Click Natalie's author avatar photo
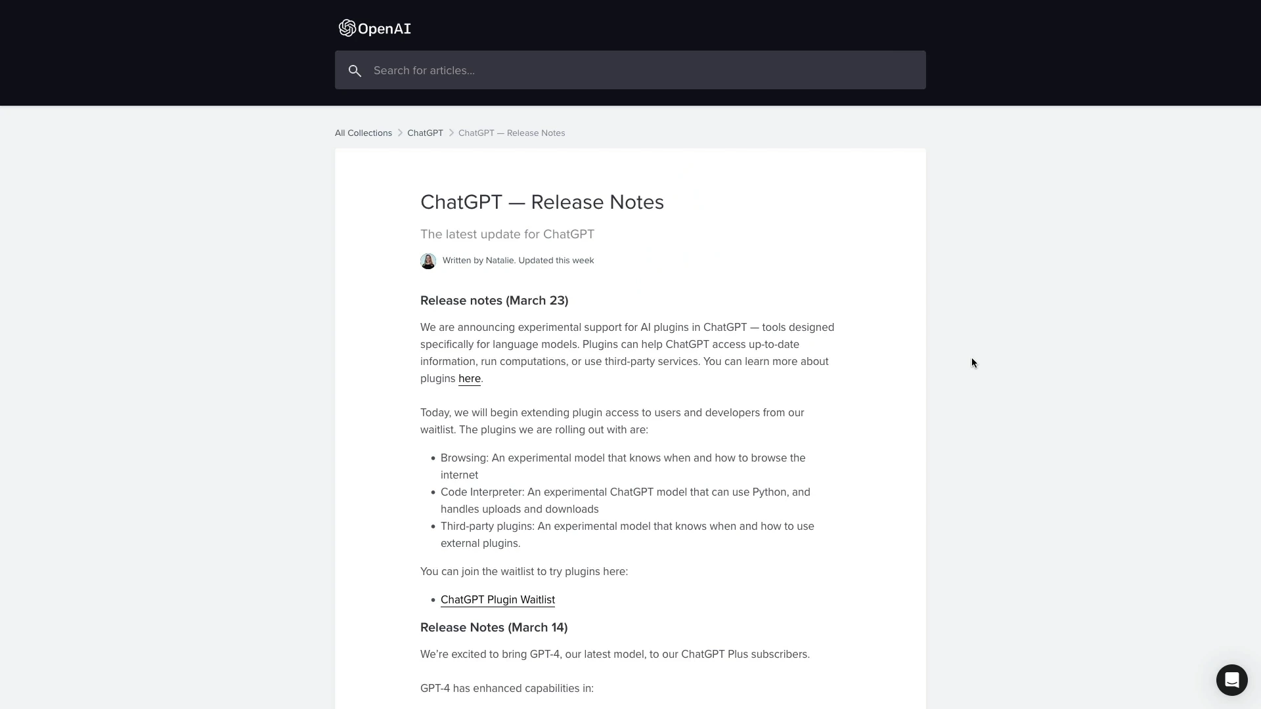Screen dimensions: 1261x709 [x=428, y=261]
